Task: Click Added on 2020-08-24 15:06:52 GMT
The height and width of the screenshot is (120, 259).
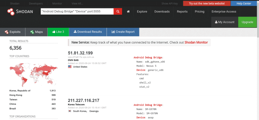Action: click(x=87, y=63)
